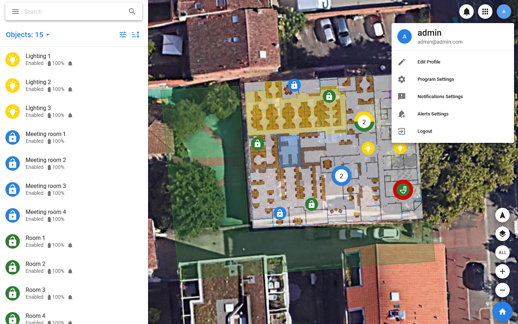Screen dimensions: 518x324
Task: Type in the Search input field
Action: 72,12
